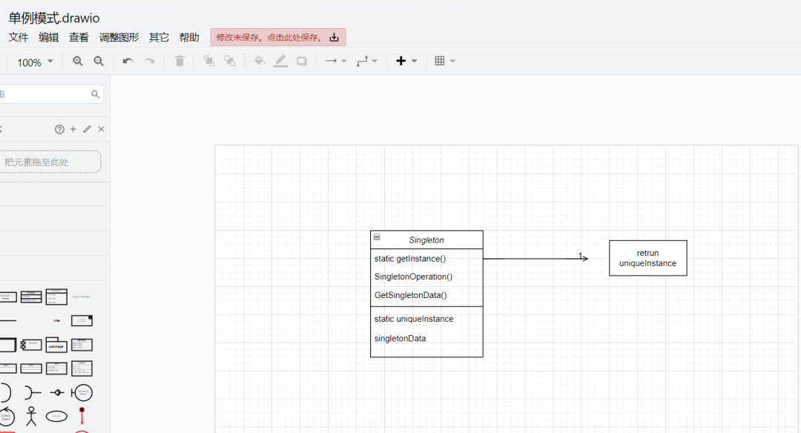Collapse the Singleton class box
The image size is (801, 433).
click(x=377, y=237)
